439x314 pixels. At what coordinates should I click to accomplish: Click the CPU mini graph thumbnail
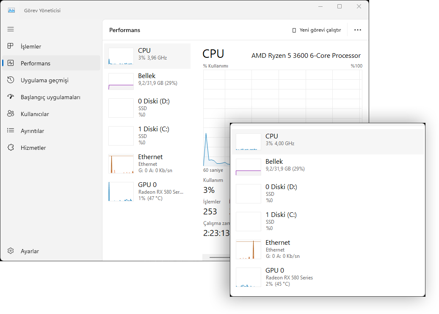click(x=121, y=56)
